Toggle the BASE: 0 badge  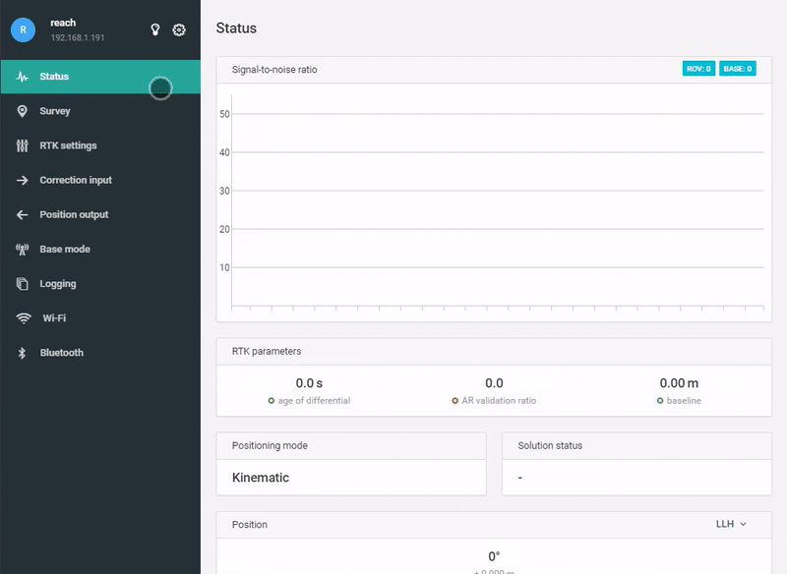pyautogui.click(x=737, y=69)
